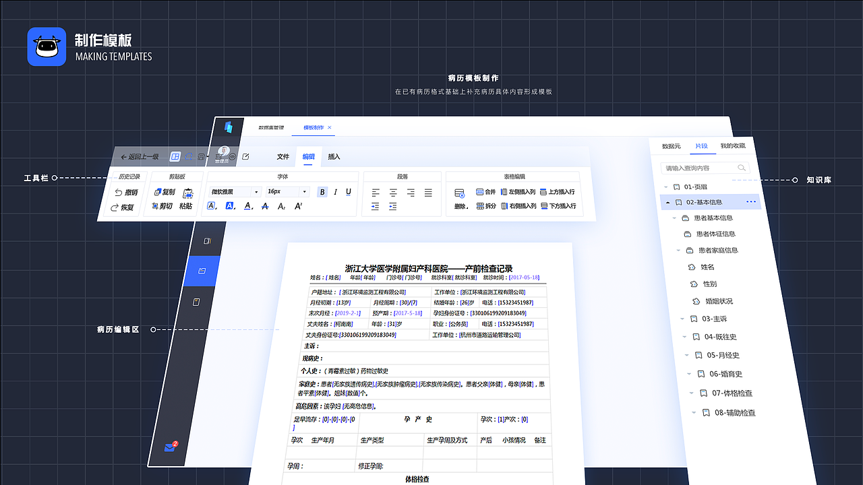
Task: Click the 就诊时间 date field 2017-05-18
Action: pos(525,278)
